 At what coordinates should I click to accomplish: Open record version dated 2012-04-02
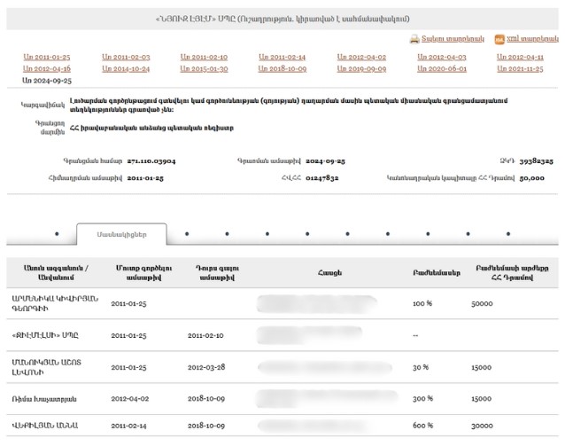coord(361,57)
